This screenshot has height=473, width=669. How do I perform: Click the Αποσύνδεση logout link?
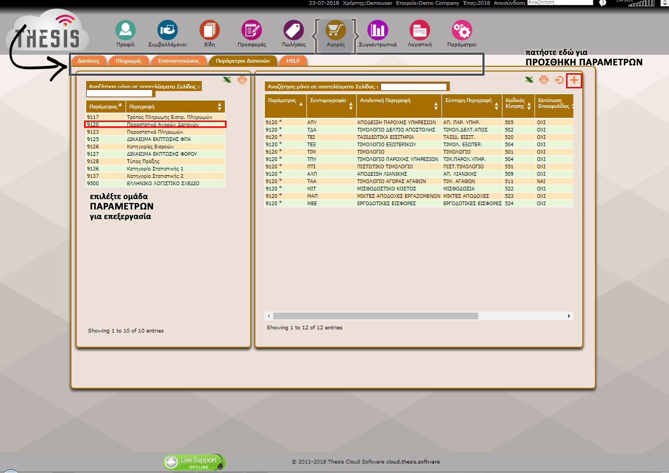[509, 3]
